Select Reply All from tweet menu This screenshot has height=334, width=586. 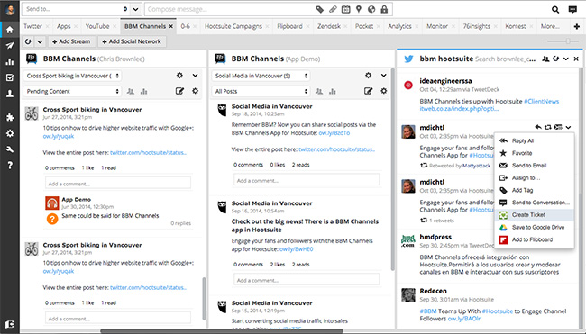click(534, 140)
